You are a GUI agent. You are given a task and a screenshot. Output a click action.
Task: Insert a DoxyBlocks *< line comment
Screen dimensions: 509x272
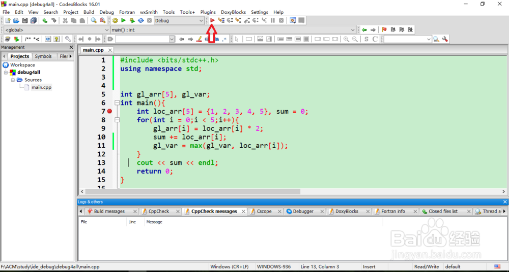tap(36, 39)
